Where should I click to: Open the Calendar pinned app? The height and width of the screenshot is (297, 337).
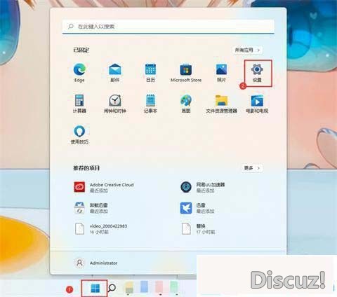pyautogui.click(x=150, y=73)
